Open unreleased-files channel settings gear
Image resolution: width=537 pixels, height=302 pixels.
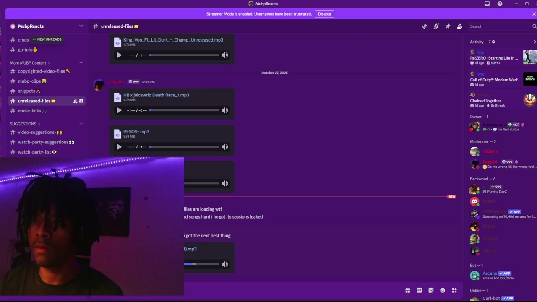81,101
